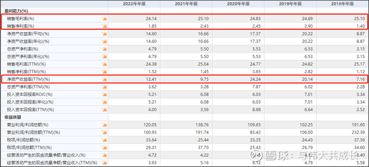Select the 24.14 gross margin cell for 2022
This screenshot has height=167, width=369.
[x=134, y=19]
